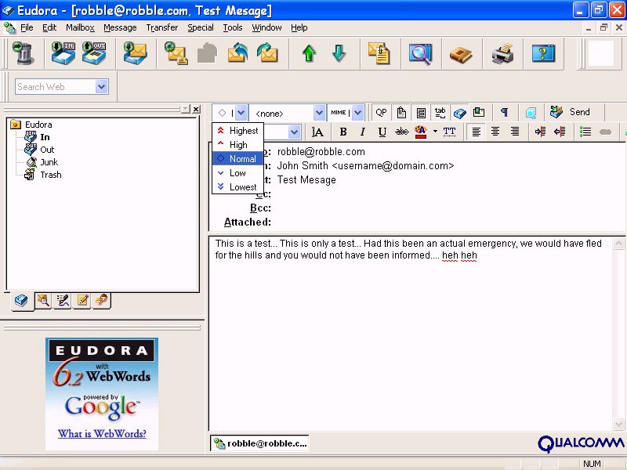Click the Send button

(571, 112)
